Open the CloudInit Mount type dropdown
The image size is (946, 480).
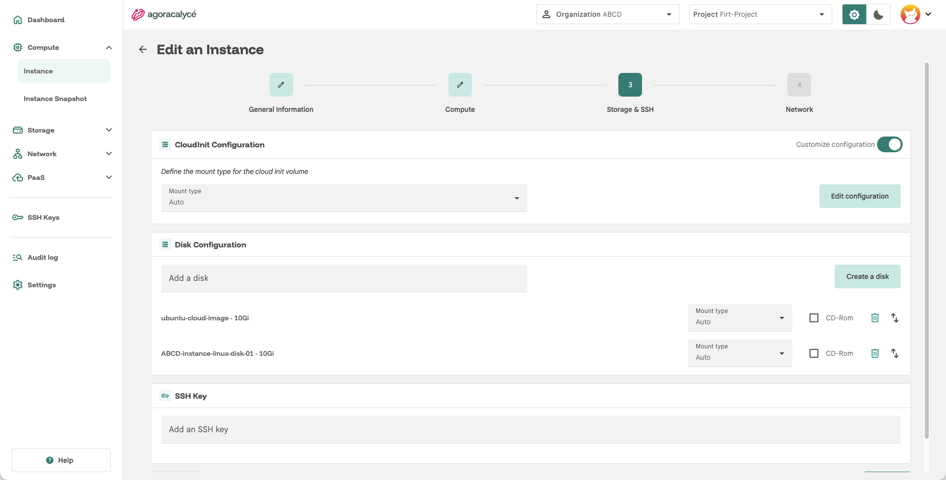coord(344,198)
